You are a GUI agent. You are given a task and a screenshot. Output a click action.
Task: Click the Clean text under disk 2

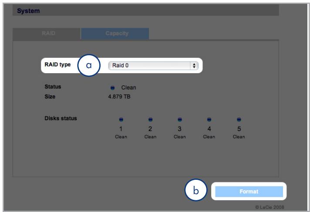tap(150, 137)
